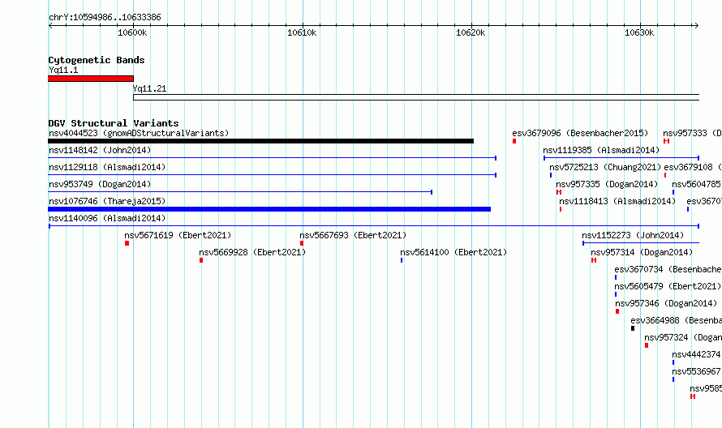
Task: Open the nsv957314 (Dogan2014) label
Action: tap(642, 252)
